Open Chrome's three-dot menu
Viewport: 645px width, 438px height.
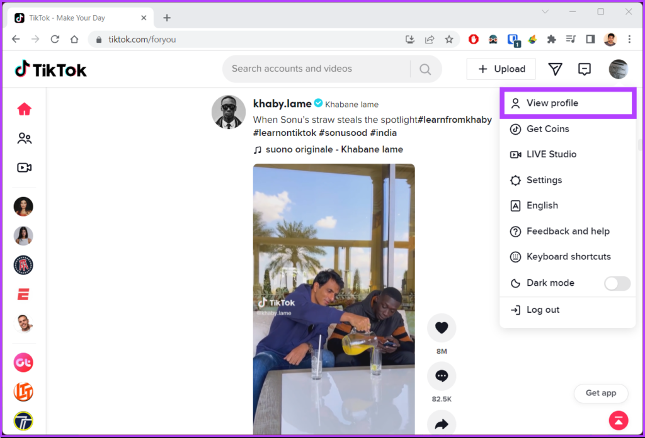click(x=629, y=39)
